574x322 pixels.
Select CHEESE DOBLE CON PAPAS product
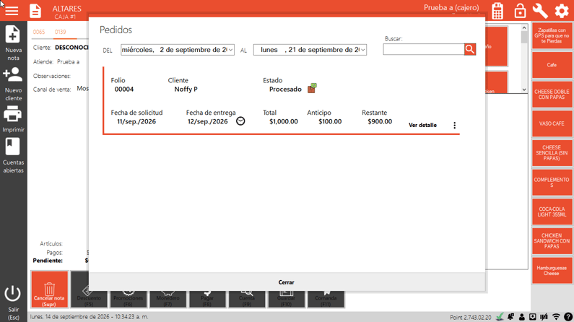pyautogui.click(x=552, y=95)
